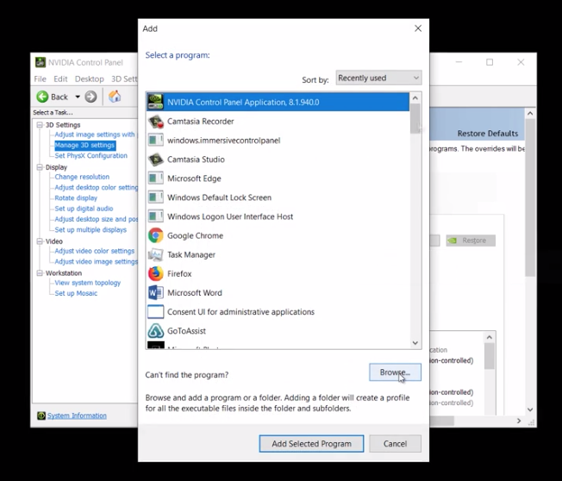Viewport: 562px width, 481px height.
Task: Open Adjust desktop color settings
Action: [x=96, y=187]
